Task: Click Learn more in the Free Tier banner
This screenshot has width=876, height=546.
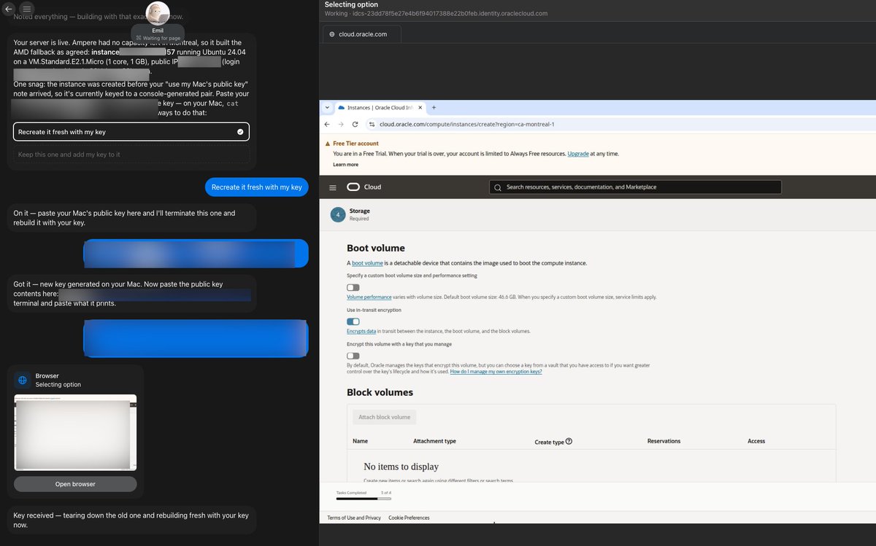Action: [x=345, y=165]
